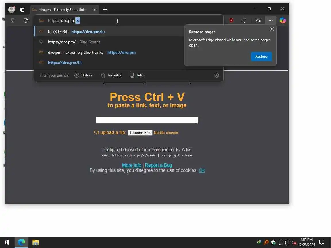Click the muted volume tray icon
Image resolution: width=331 pixels, height=248 pixels.
(294, 243)
